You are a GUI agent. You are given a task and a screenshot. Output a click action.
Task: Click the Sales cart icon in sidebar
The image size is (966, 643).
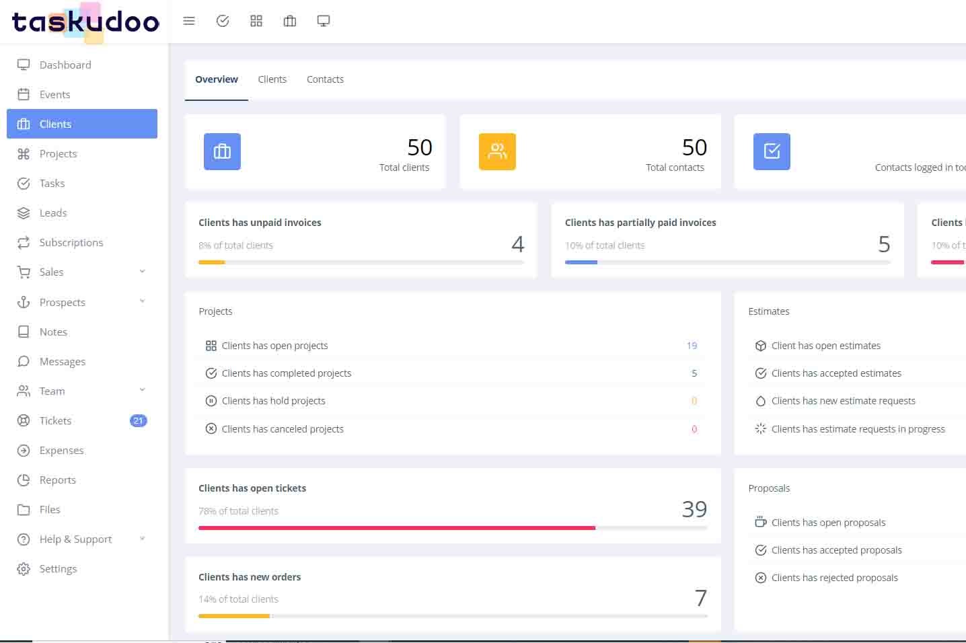tap(24, 272)
